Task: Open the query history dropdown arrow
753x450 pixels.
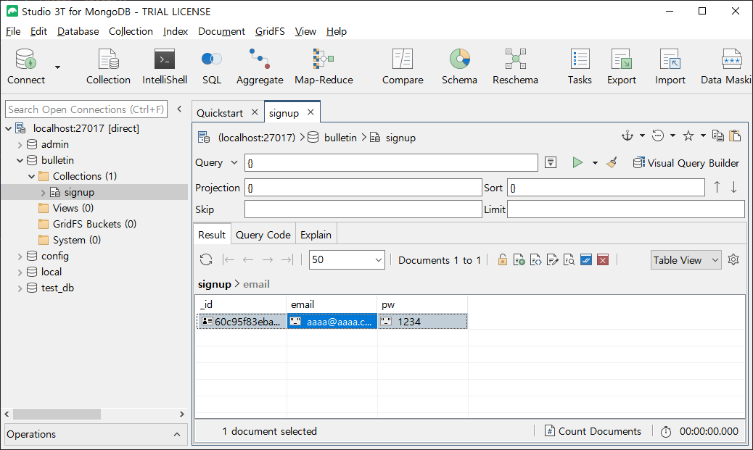Action: [672, 136]
